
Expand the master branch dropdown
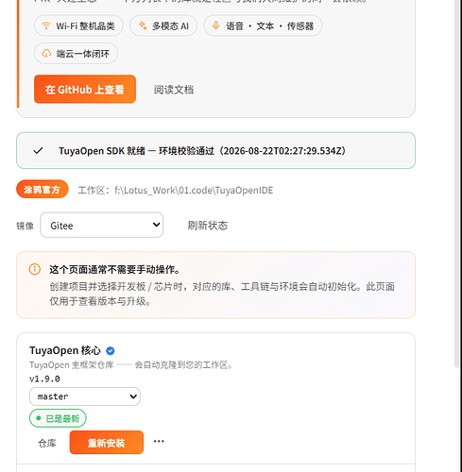pos(85,396)
